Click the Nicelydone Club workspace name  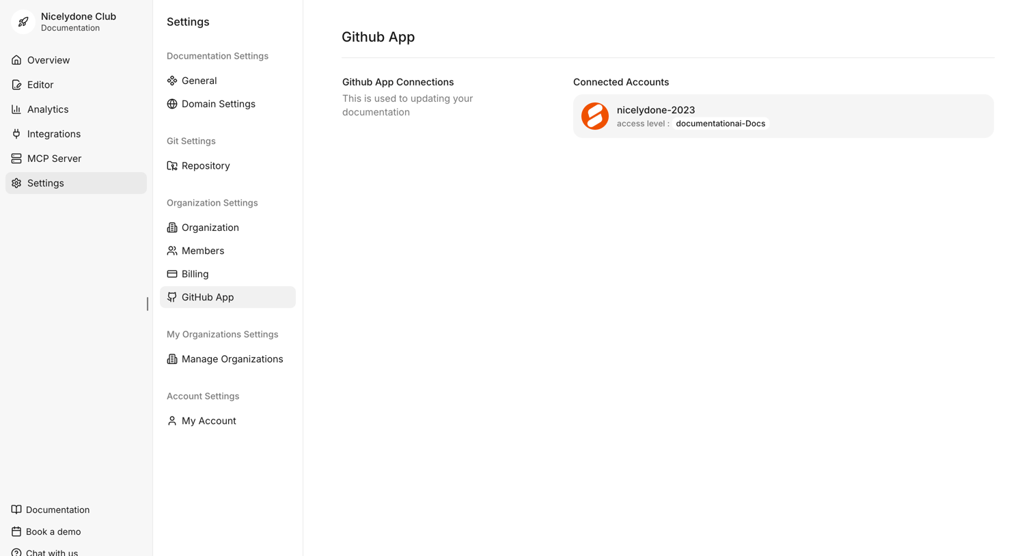(79, 16)
